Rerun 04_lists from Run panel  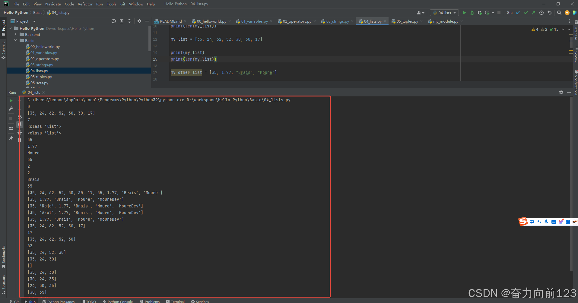[x=11, y=101]
